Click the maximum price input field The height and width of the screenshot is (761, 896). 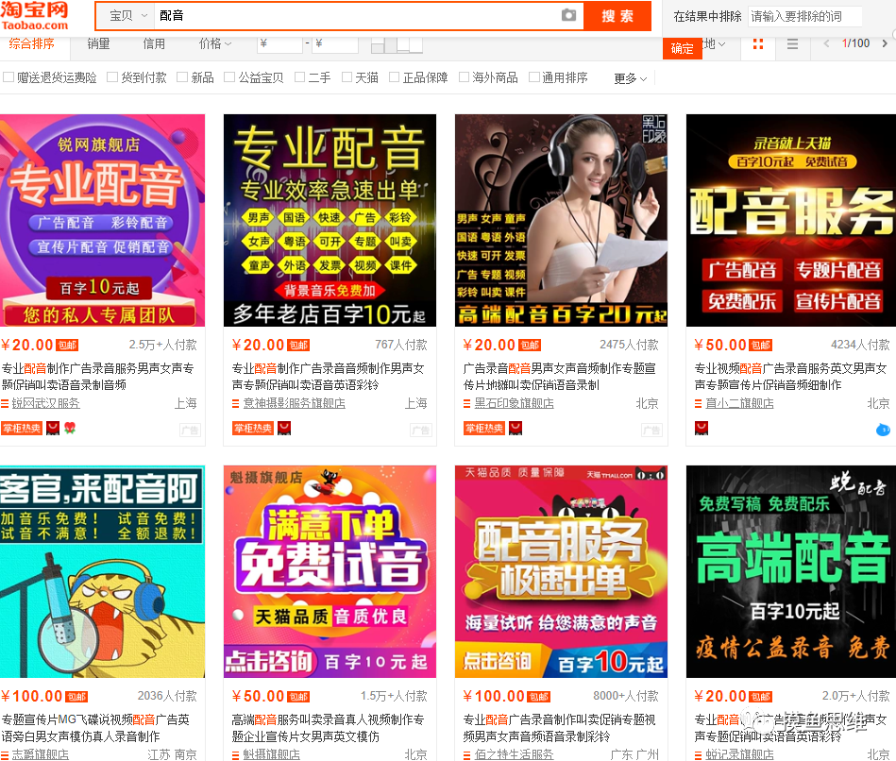335,43
